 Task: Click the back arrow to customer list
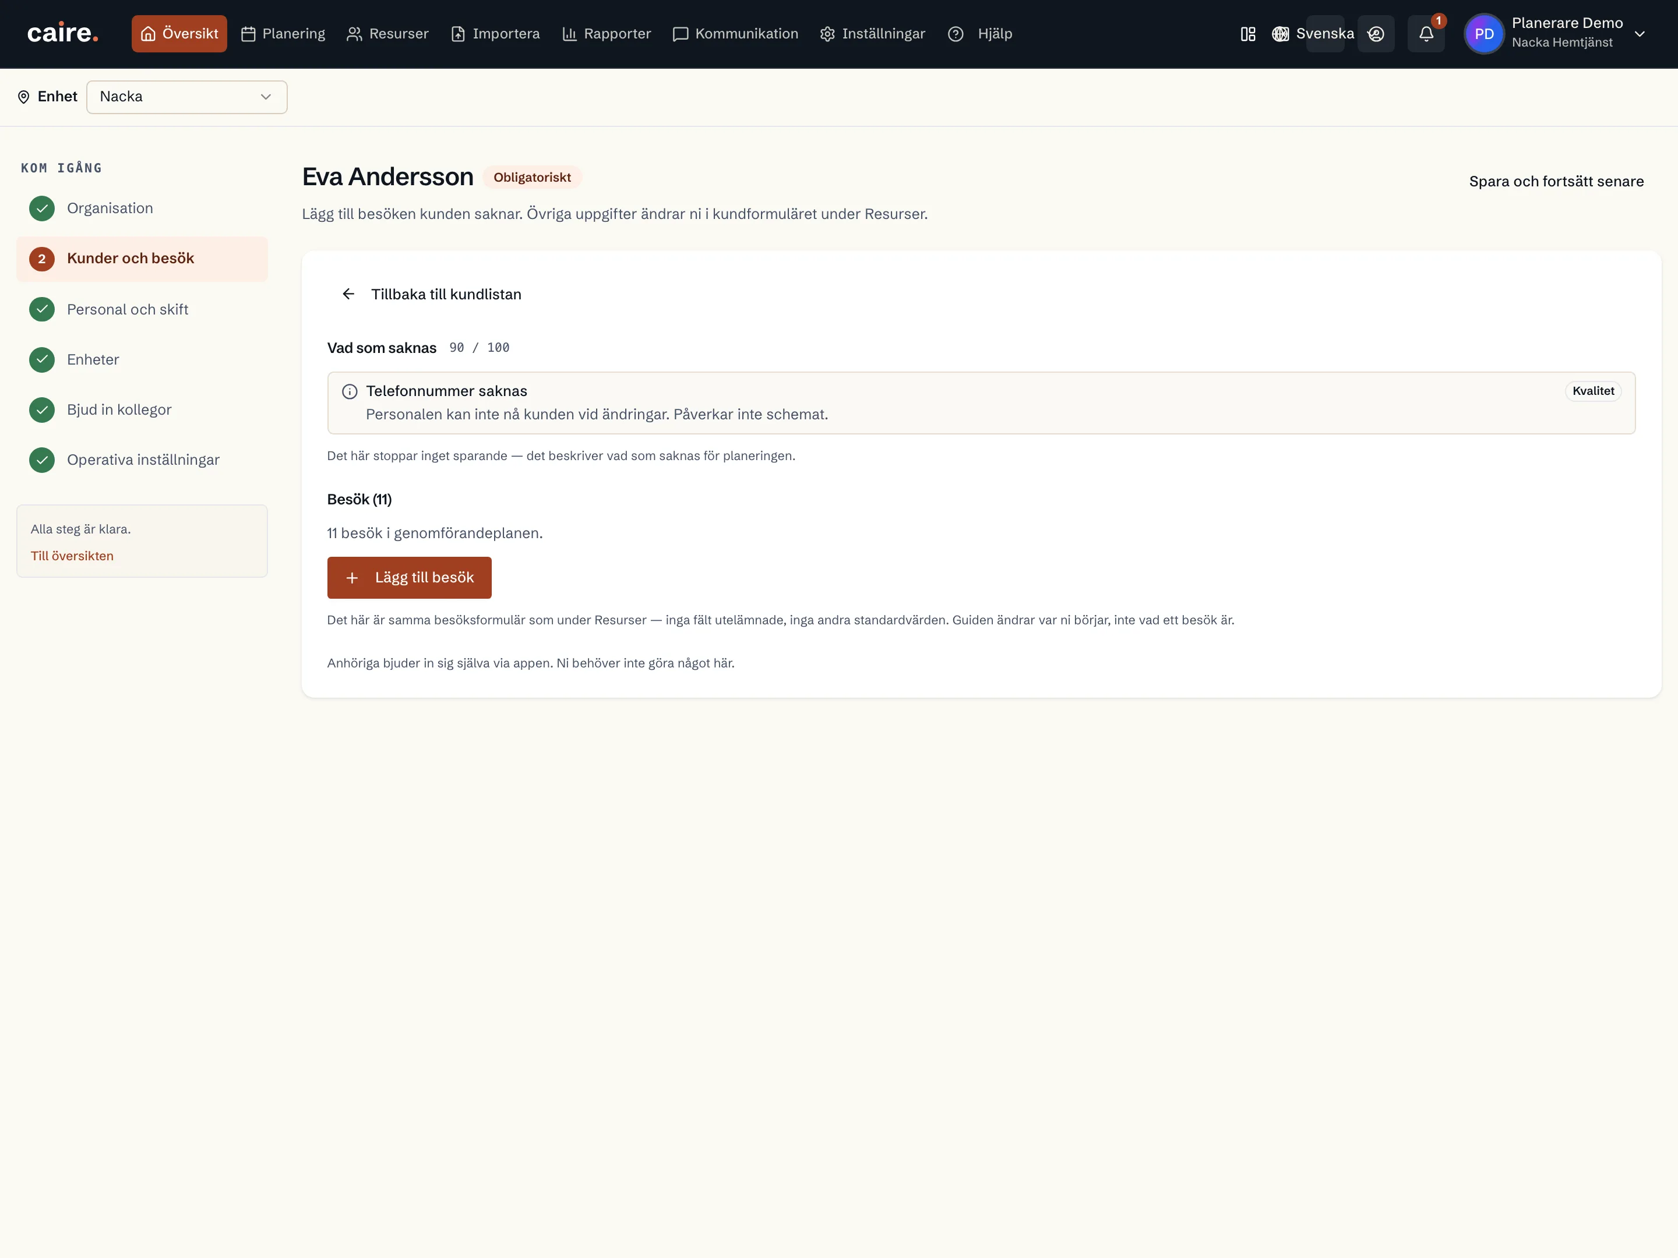pyautogui.click(x=348, y=294)
